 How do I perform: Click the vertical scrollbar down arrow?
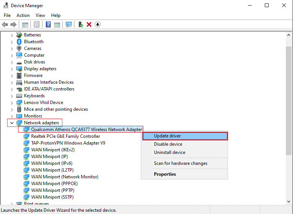(289, 202)
